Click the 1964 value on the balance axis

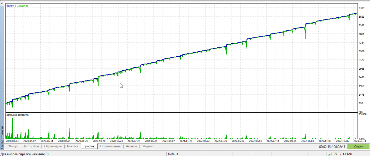pyautogui.click(x=362, y=86)
